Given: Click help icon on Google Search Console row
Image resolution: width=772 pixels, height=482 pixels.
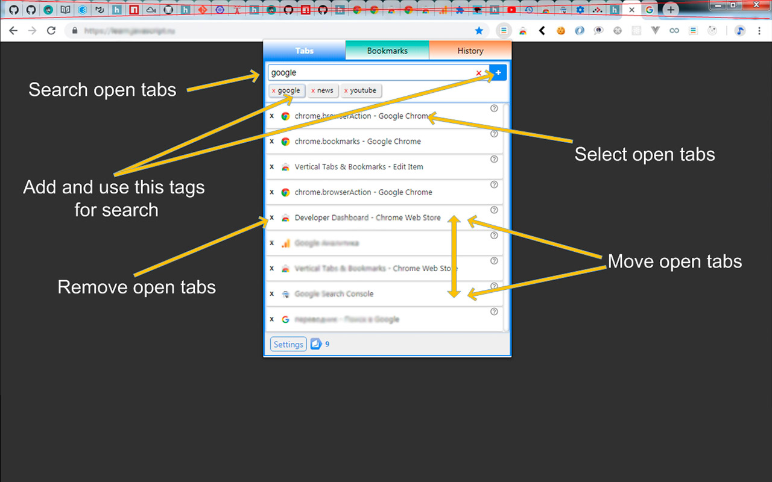Looking at the screenshot, I should click(x=494, y=286).
